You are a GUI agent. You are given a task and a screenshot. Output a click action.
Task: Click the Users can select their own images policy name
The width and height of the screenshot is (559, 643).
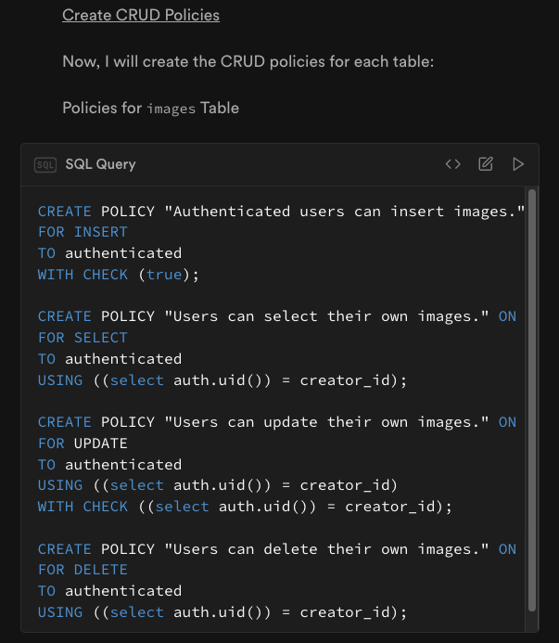click(326, 316)
